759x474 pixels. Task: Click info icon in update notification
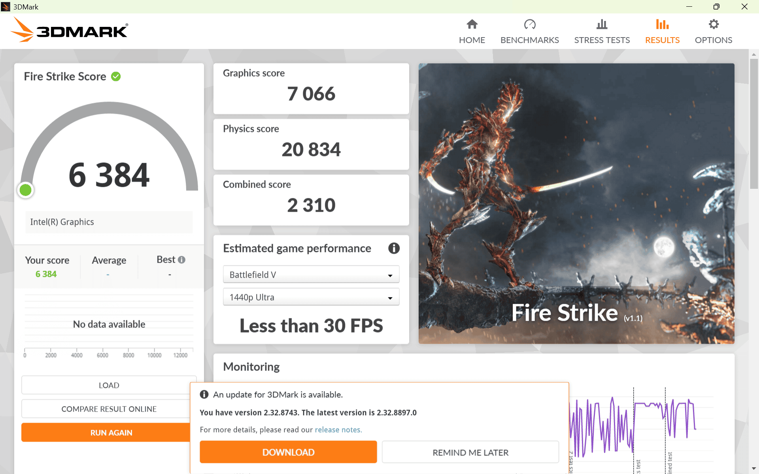pos(204,394)
